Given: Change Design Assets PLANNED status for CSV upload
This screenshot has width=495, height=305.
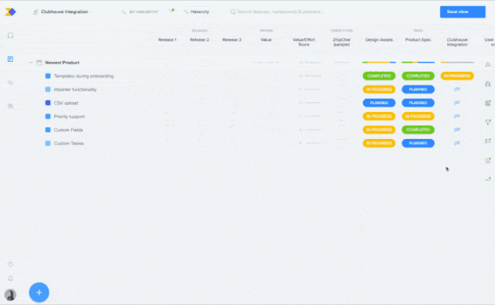Looking at the screenshot, I should click(379, 103).
